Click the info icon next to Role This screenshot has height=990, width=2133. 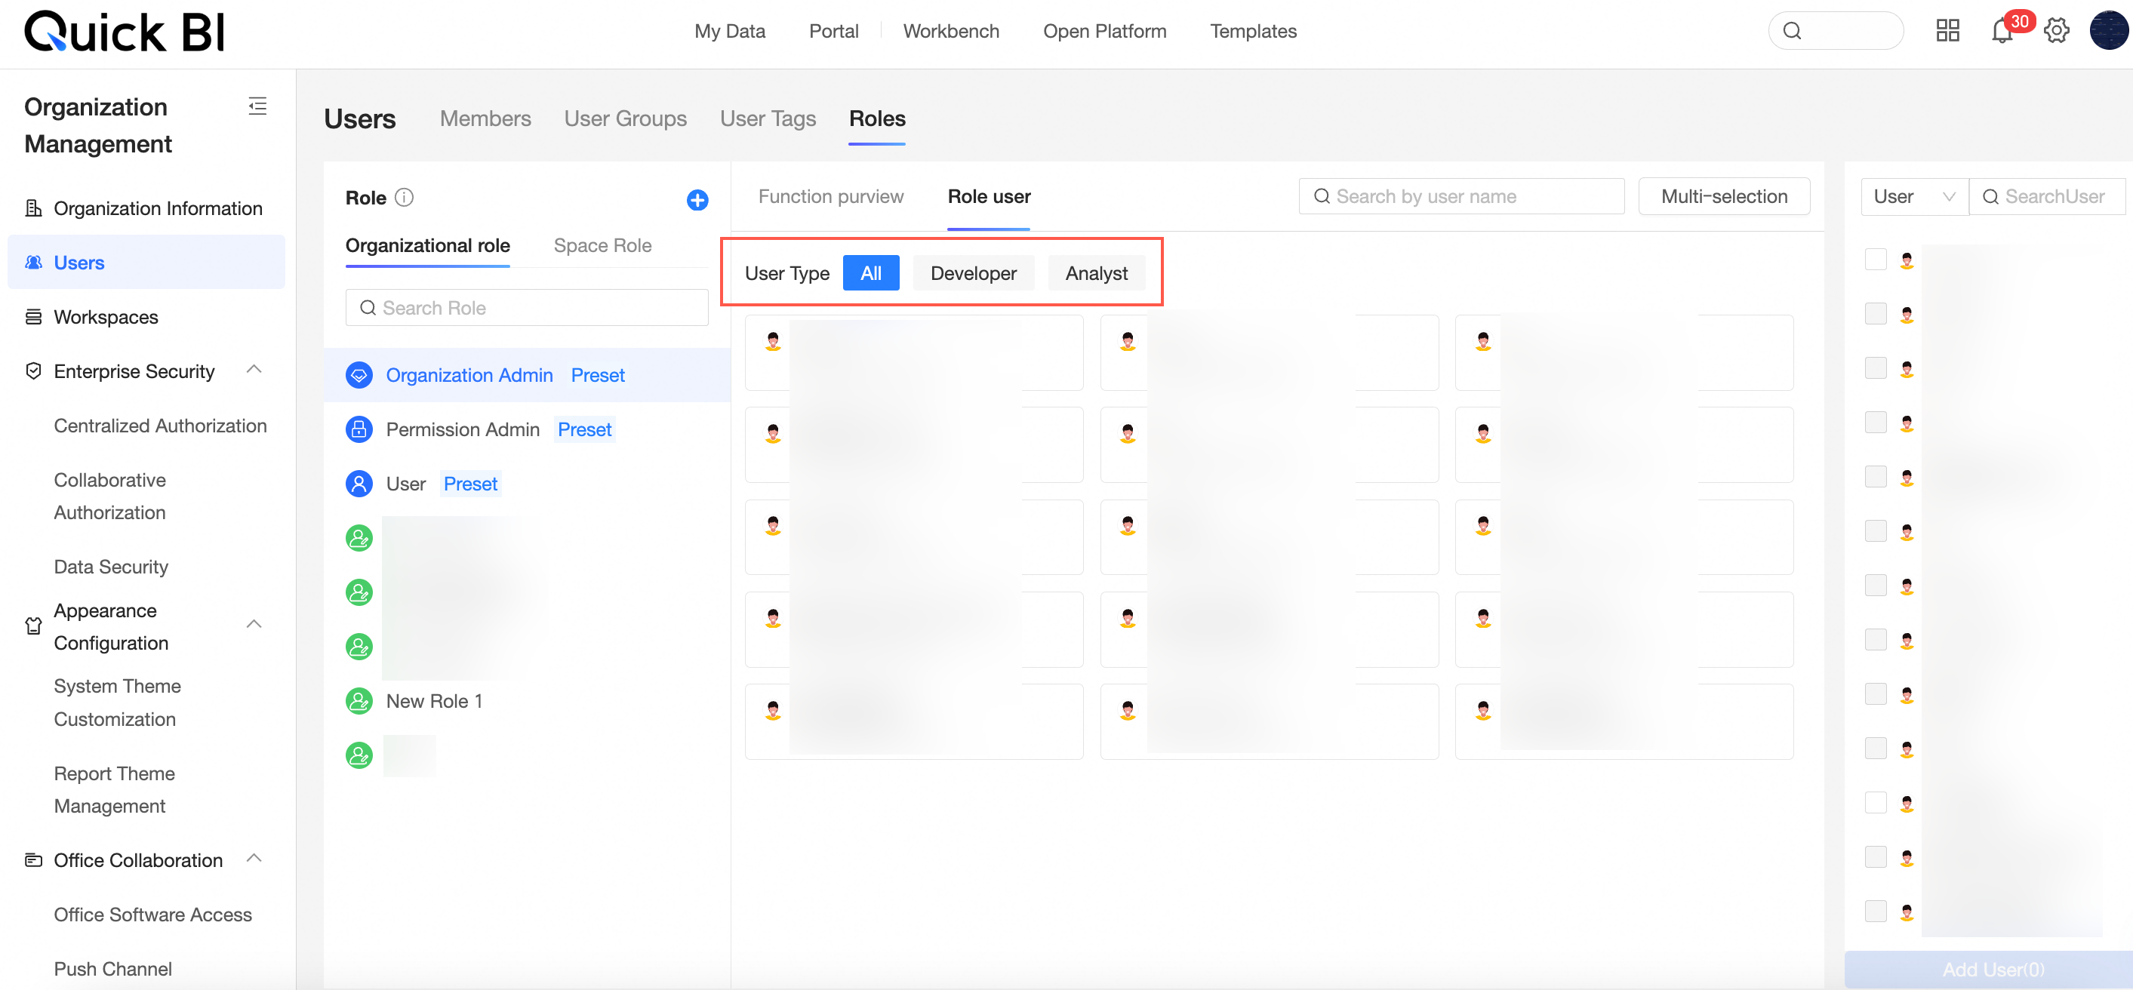click(x=404, y=198)
